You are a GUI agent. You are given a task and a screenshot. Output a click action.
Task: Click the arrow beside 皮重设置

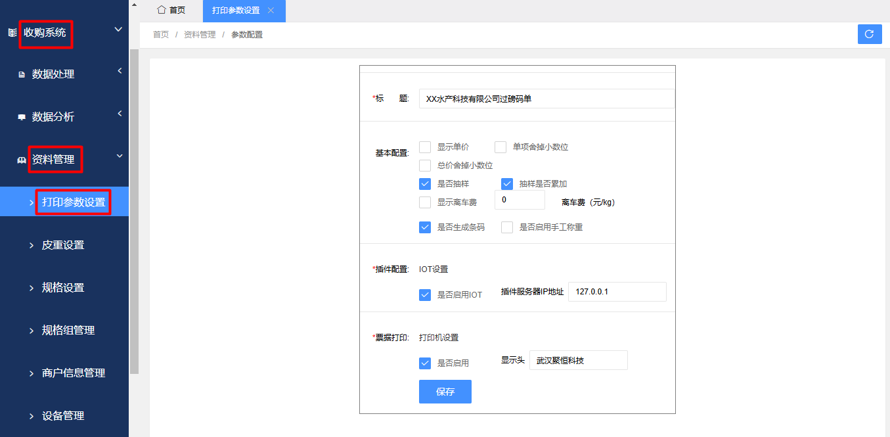click(x=31, y=245)
